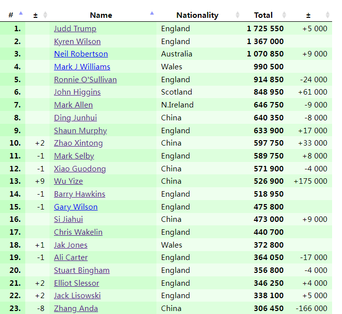Screen dimensions: 342x314
Task: Sort table by Nationality arrows
Action: pos(238,15)
